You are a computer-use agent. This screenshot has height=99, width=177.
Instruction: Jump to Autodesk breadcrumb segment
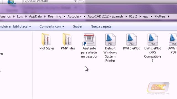pyautogui.click(x=74, y=16)
